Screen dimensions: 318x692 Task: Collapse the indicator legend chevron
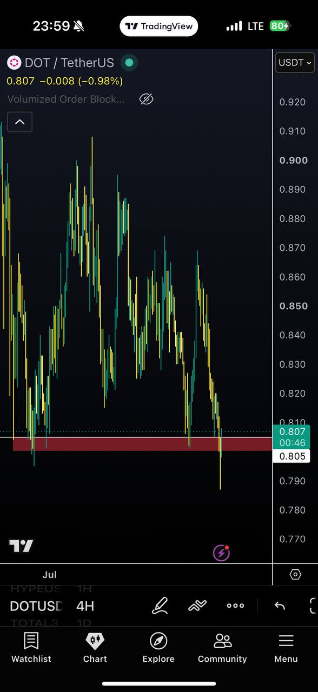pyautogui.click(x=19, y=122)
